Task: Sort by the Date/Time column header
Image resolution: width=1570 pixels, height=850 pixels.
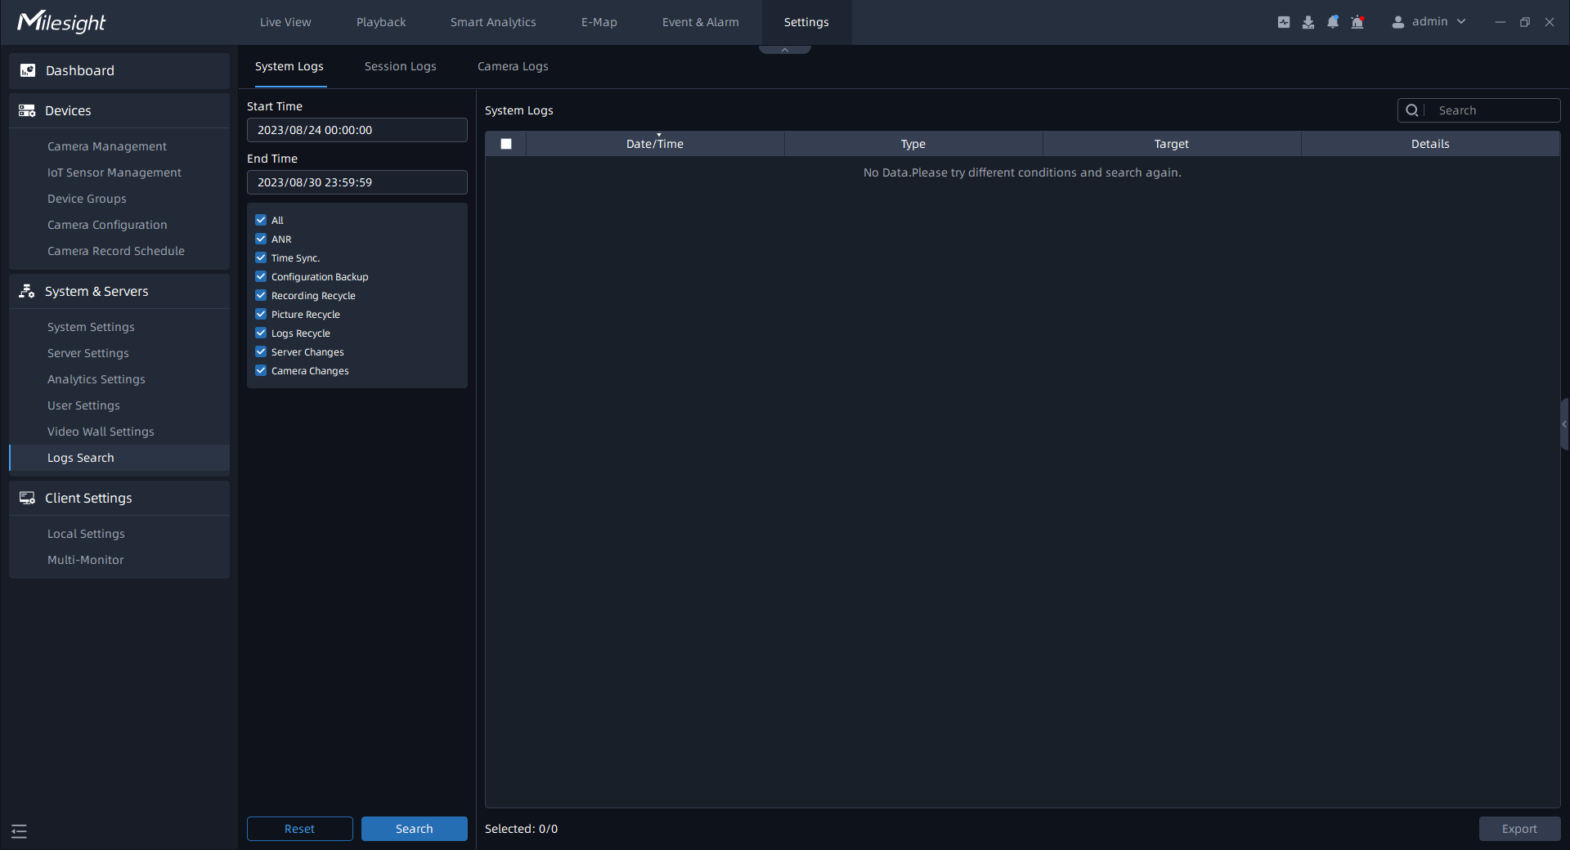Action: point(654,144)
